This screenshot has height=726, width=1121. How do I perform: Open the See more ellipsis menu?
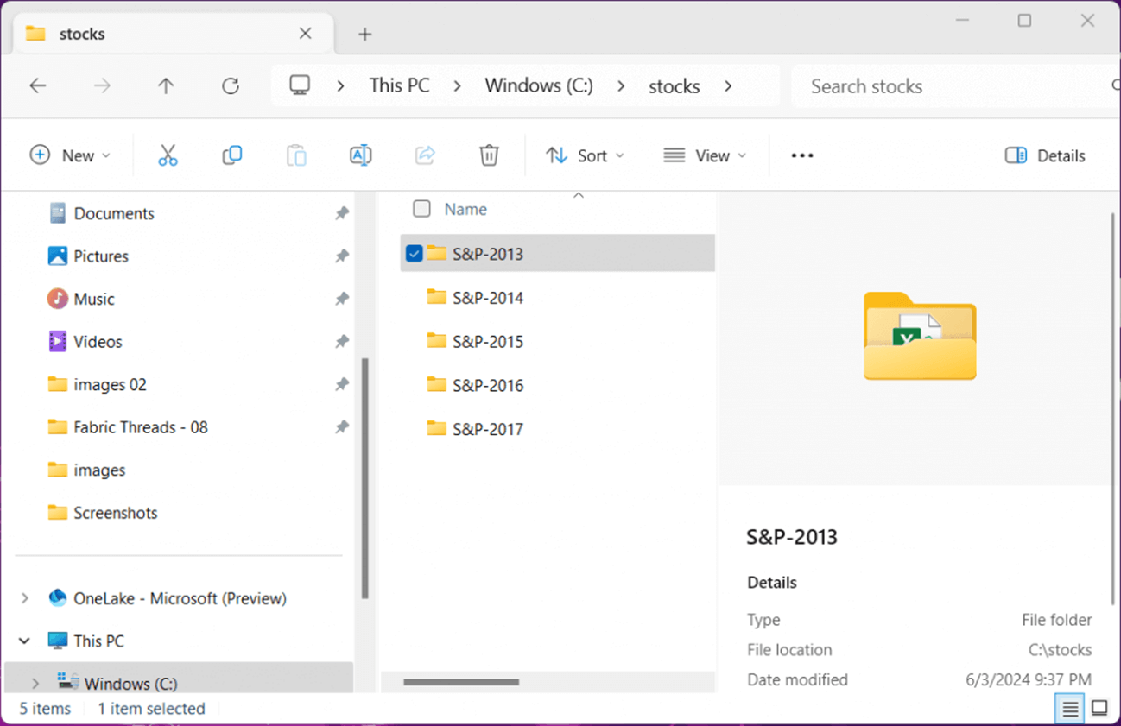pos(802,155)
